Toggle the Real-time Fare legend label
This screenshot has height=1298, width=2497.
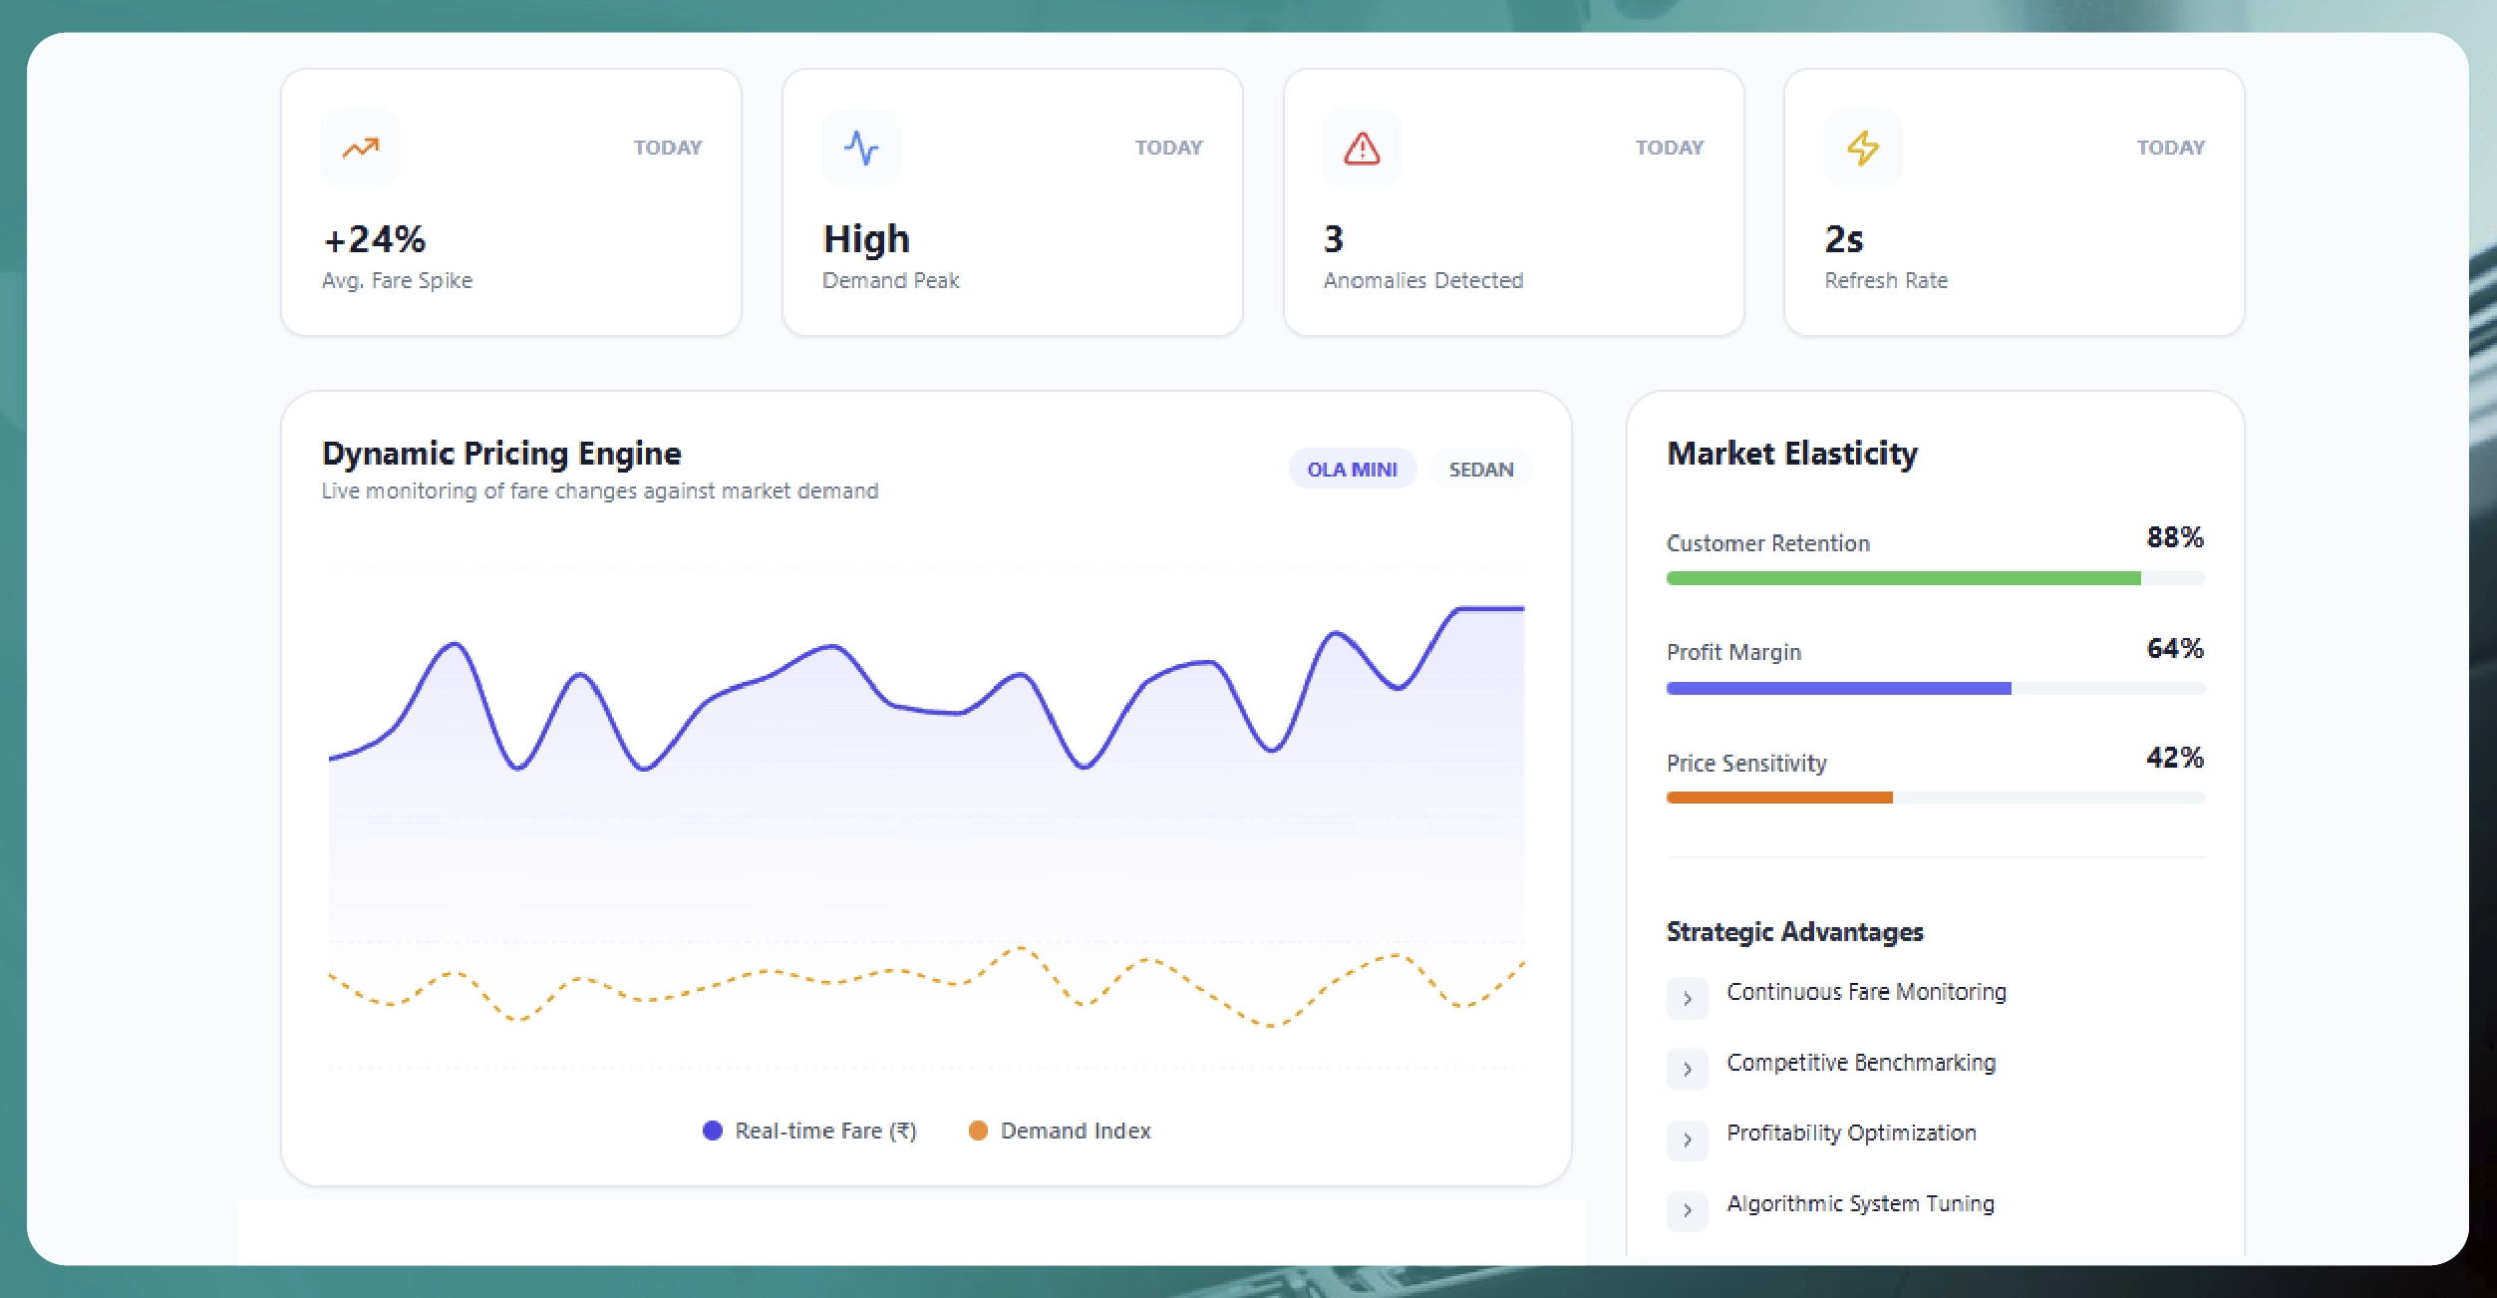point(825,1131)
